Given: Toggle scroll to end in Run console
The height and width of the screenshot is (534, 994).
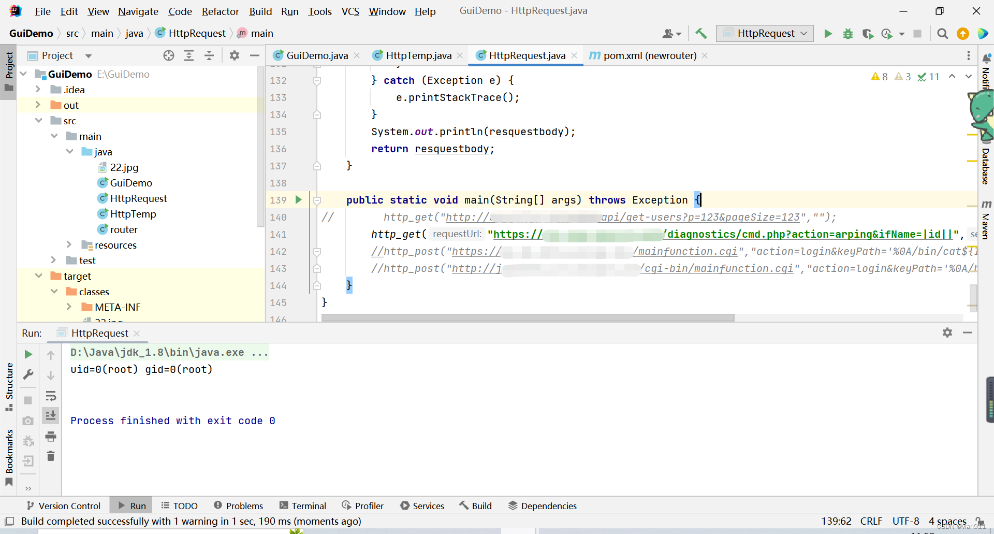Looking at the screenshot, I should 51,416.
